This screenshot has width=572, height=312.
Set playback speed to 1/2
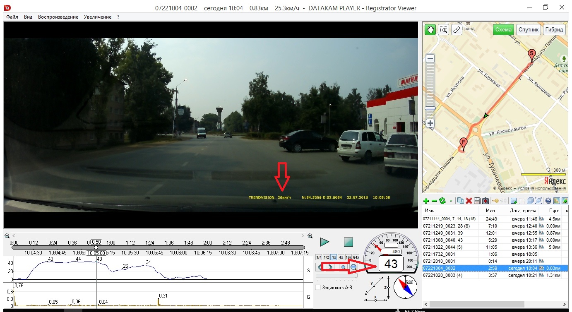pyautogui.click(x=326, y=257)
